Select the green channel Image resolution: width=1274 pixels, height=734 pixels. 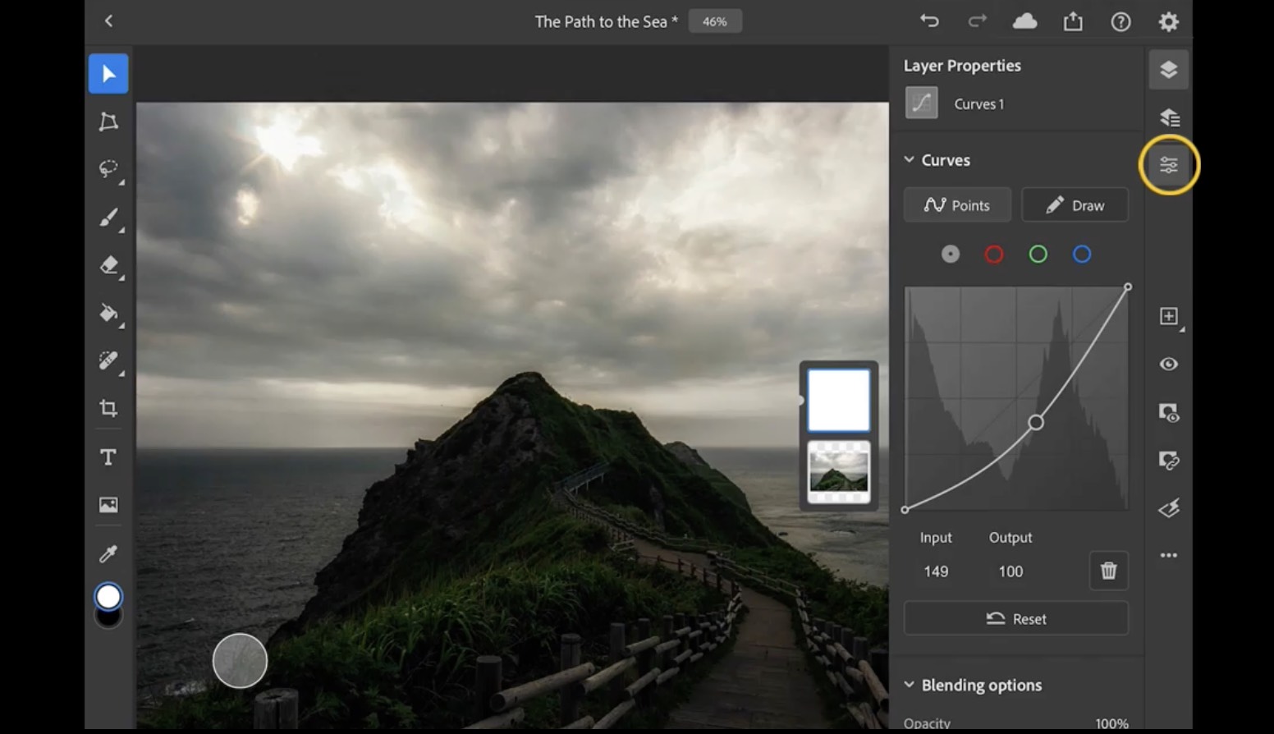point(1038,255)
